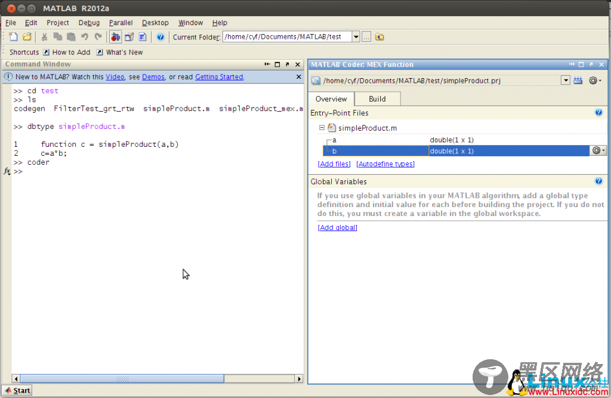The image size is (611, 398).
Task: Click the Command Window scroll left arrow
Action: click(x=16, y=378)
